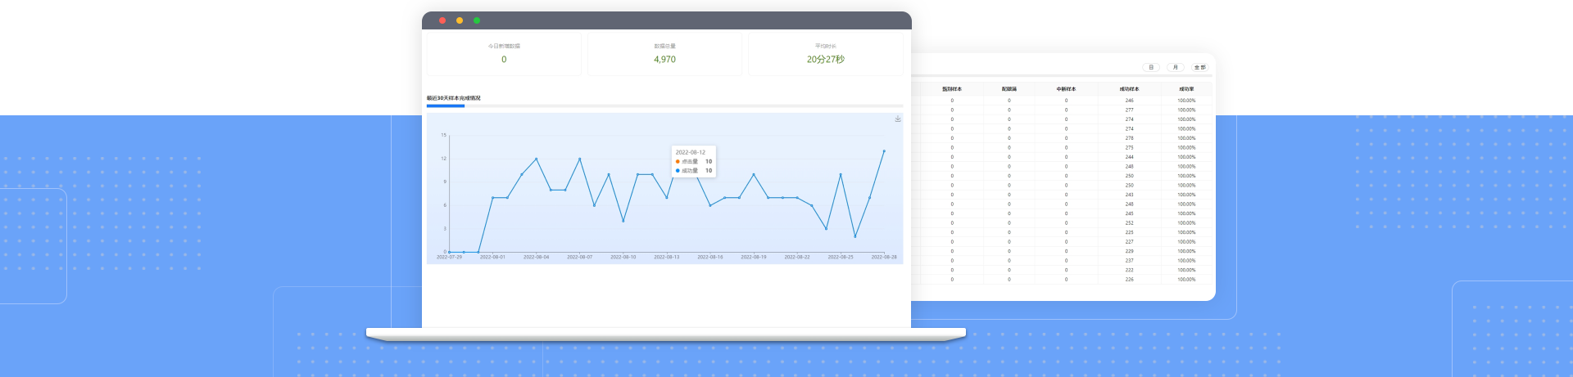This screenshot has height=377, width=1573.
Task: Select the 日 filter in table window
Action: 1151,67
